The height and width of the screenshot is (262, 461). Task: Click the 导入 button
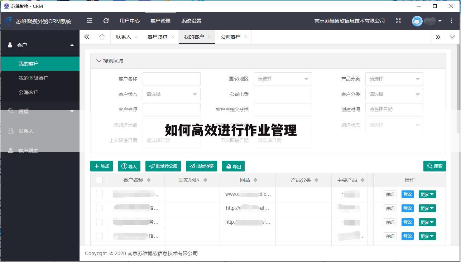pyautogui.click(x=129, y=166)
